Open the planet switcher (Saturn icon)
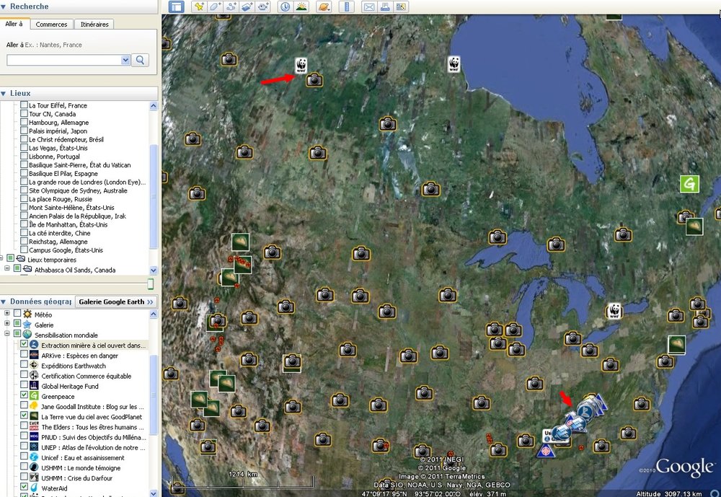This screenshot has height=497, width=721. coord(324,6)
